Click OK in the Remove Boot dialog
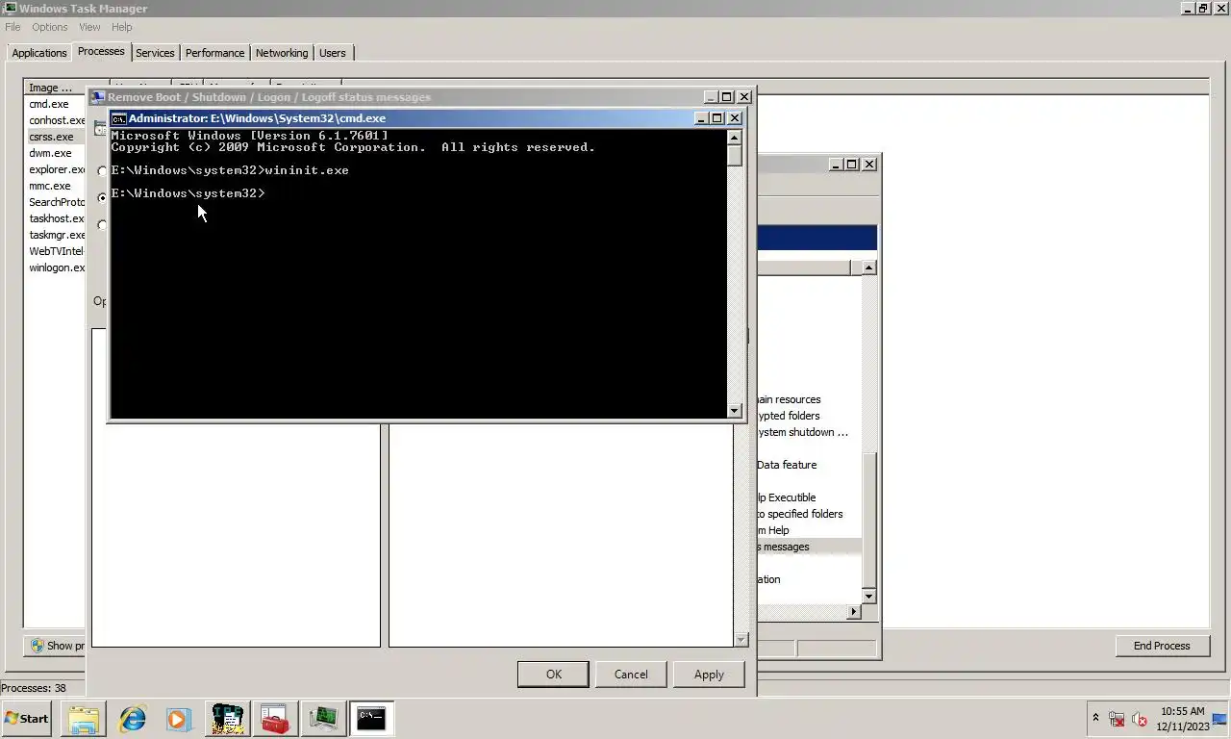 tap(553, 675)
